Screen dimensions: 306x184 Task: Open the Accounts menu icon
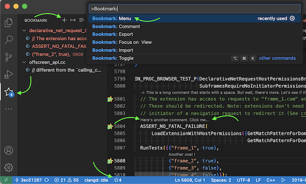pyautogui.click(x=8, y=150)
